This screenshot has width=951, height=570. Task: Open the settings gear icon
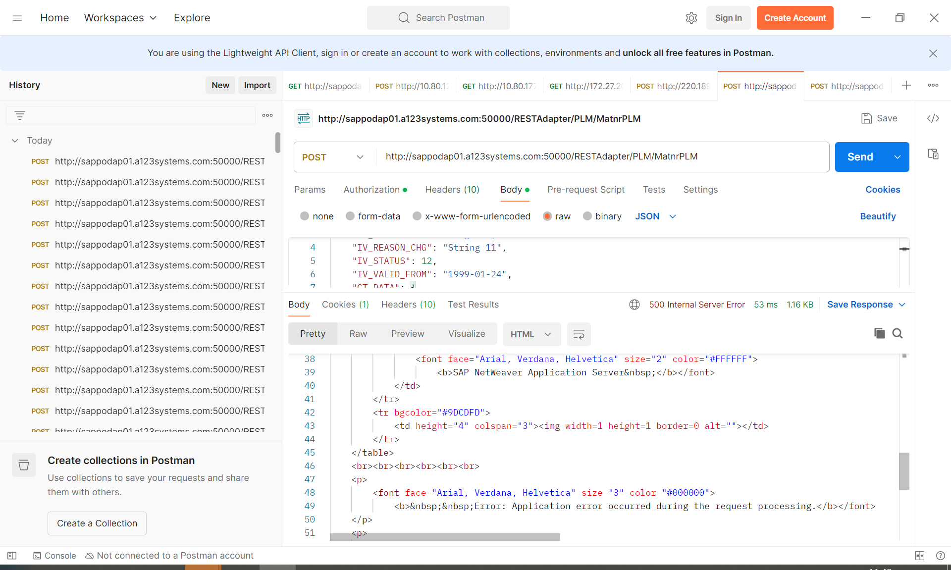(x=691, y=18)
